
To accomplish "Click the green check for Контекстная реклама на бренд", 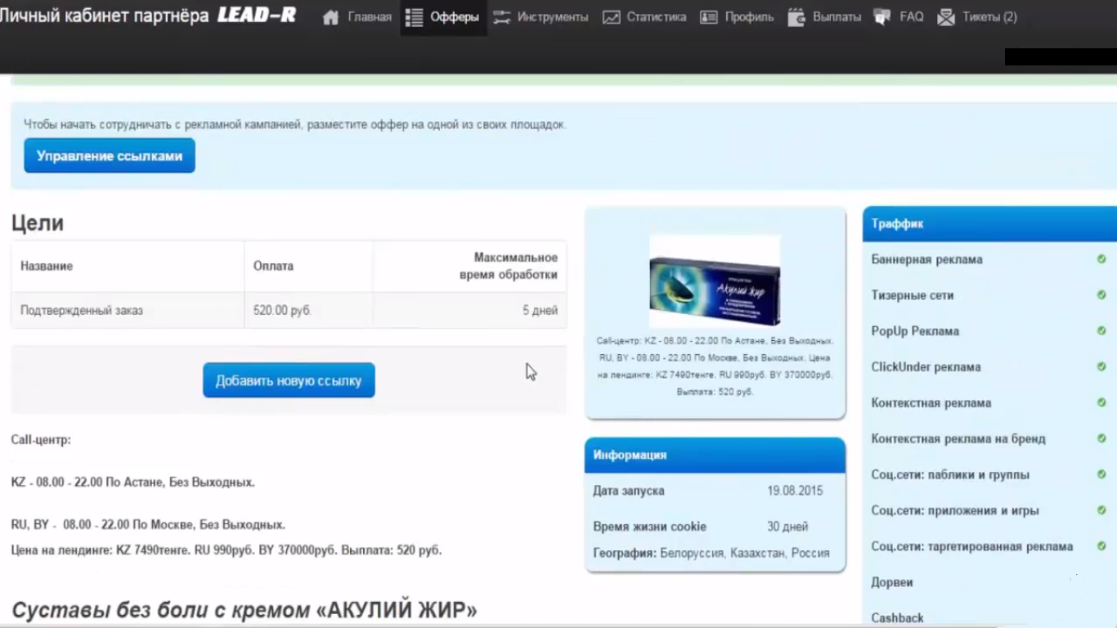I will click(1101, 438).
